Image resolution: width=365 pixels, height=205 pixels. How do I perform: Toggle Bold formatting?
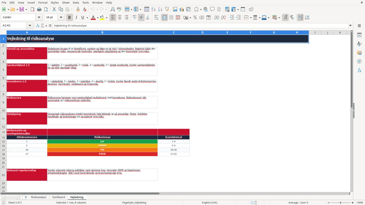coord(70,18)
